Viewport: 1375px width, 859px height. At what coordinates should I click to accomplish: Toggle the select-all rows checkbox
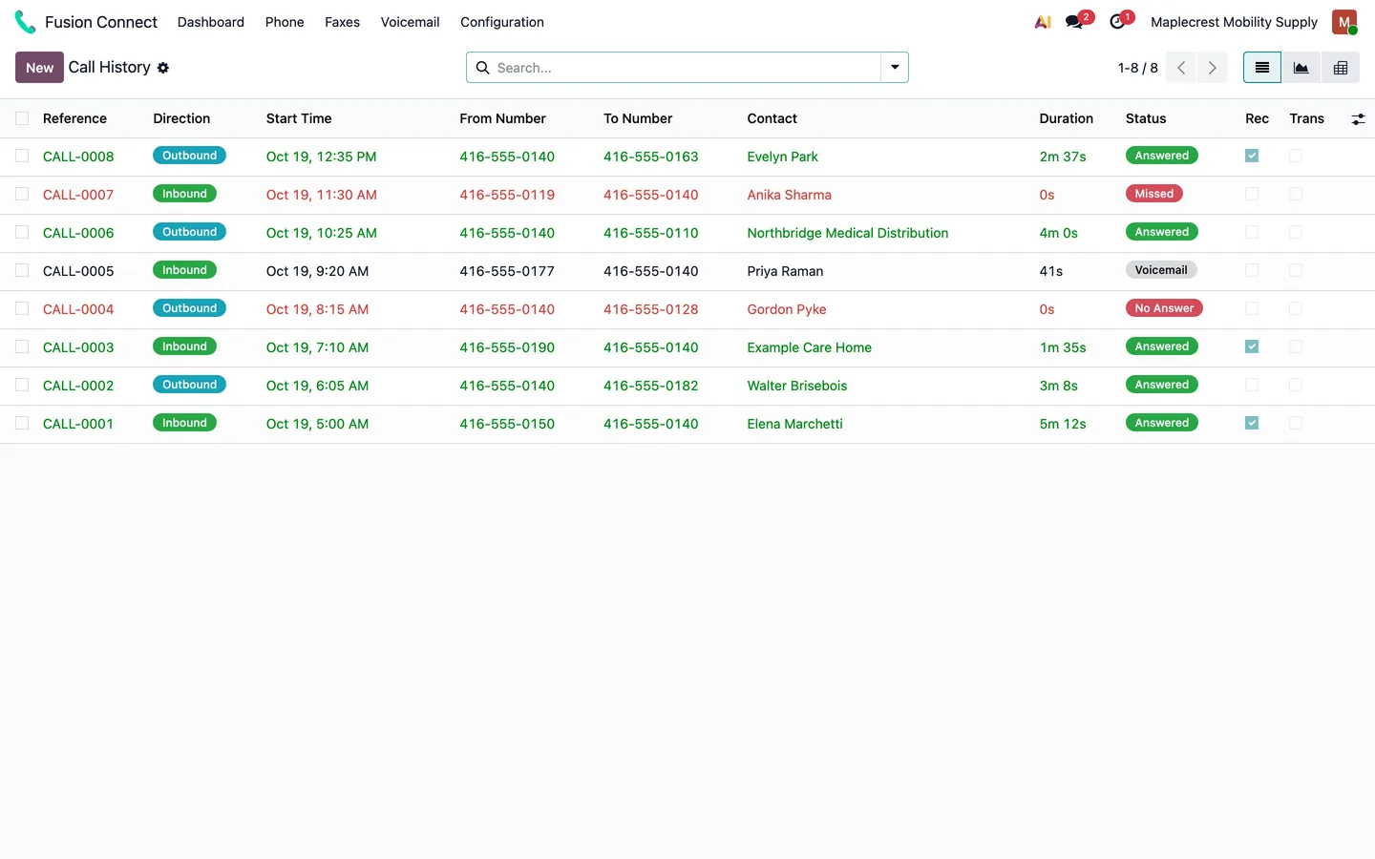pos(22,118)
